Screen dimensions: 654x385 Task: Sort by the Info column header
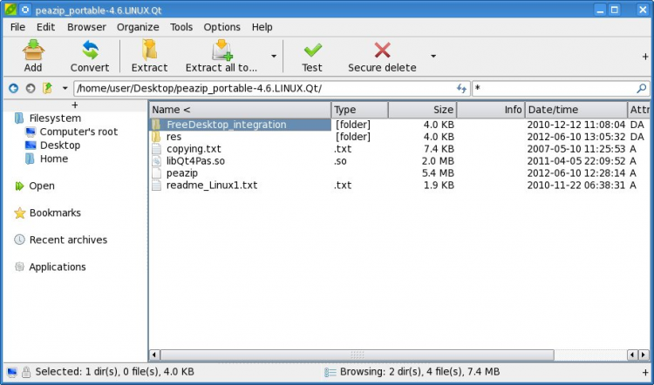coord(491,110)
